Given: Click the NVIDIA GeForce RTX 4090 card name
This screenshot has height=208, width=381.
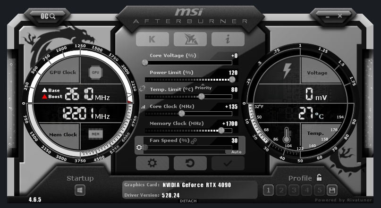Looking at the screenshot, I should pyautogui.click(x=196, y=185).
